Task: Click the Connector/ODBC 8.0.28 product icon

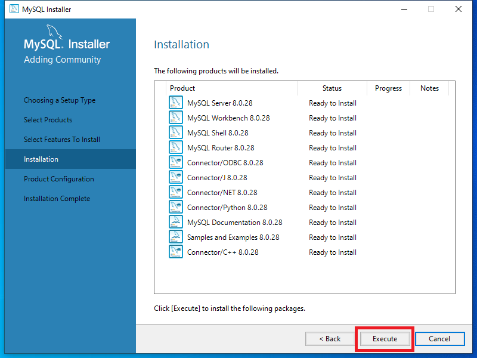Action: click(x=176, y=162)
